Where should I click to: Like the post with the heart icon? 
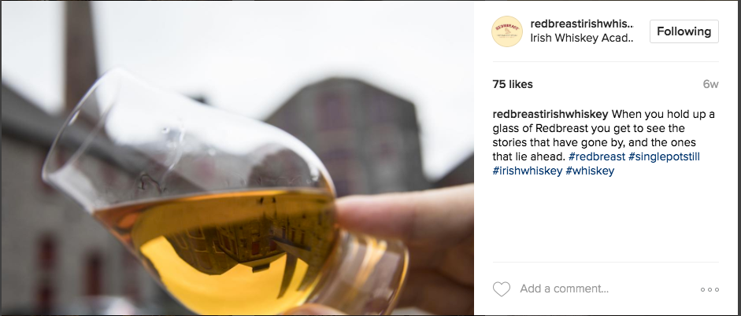point(502,289)
